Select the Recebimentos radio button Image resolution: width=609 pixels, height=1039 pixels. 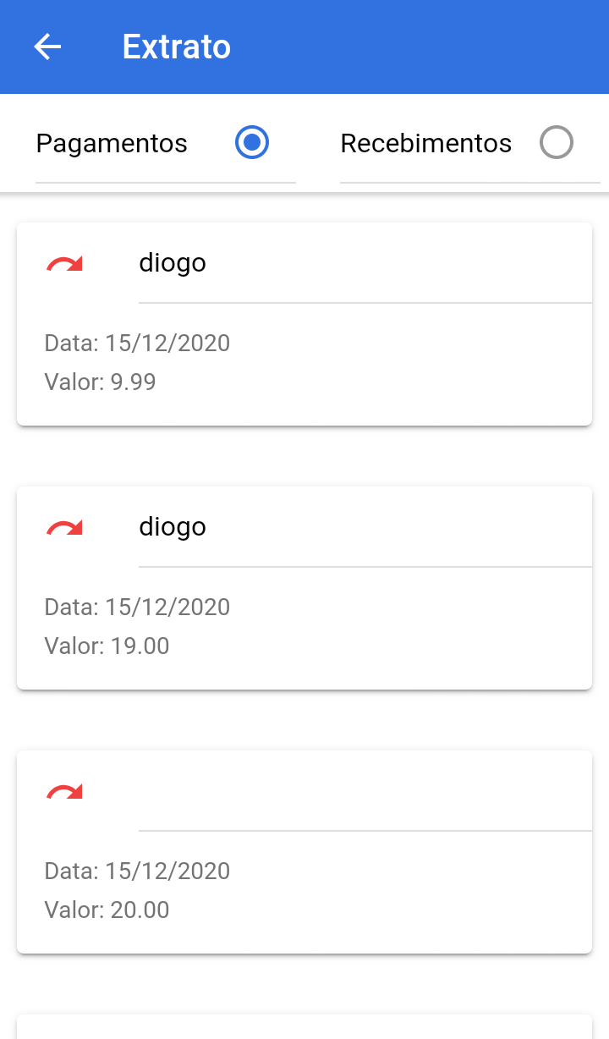(x=556, y=143)
